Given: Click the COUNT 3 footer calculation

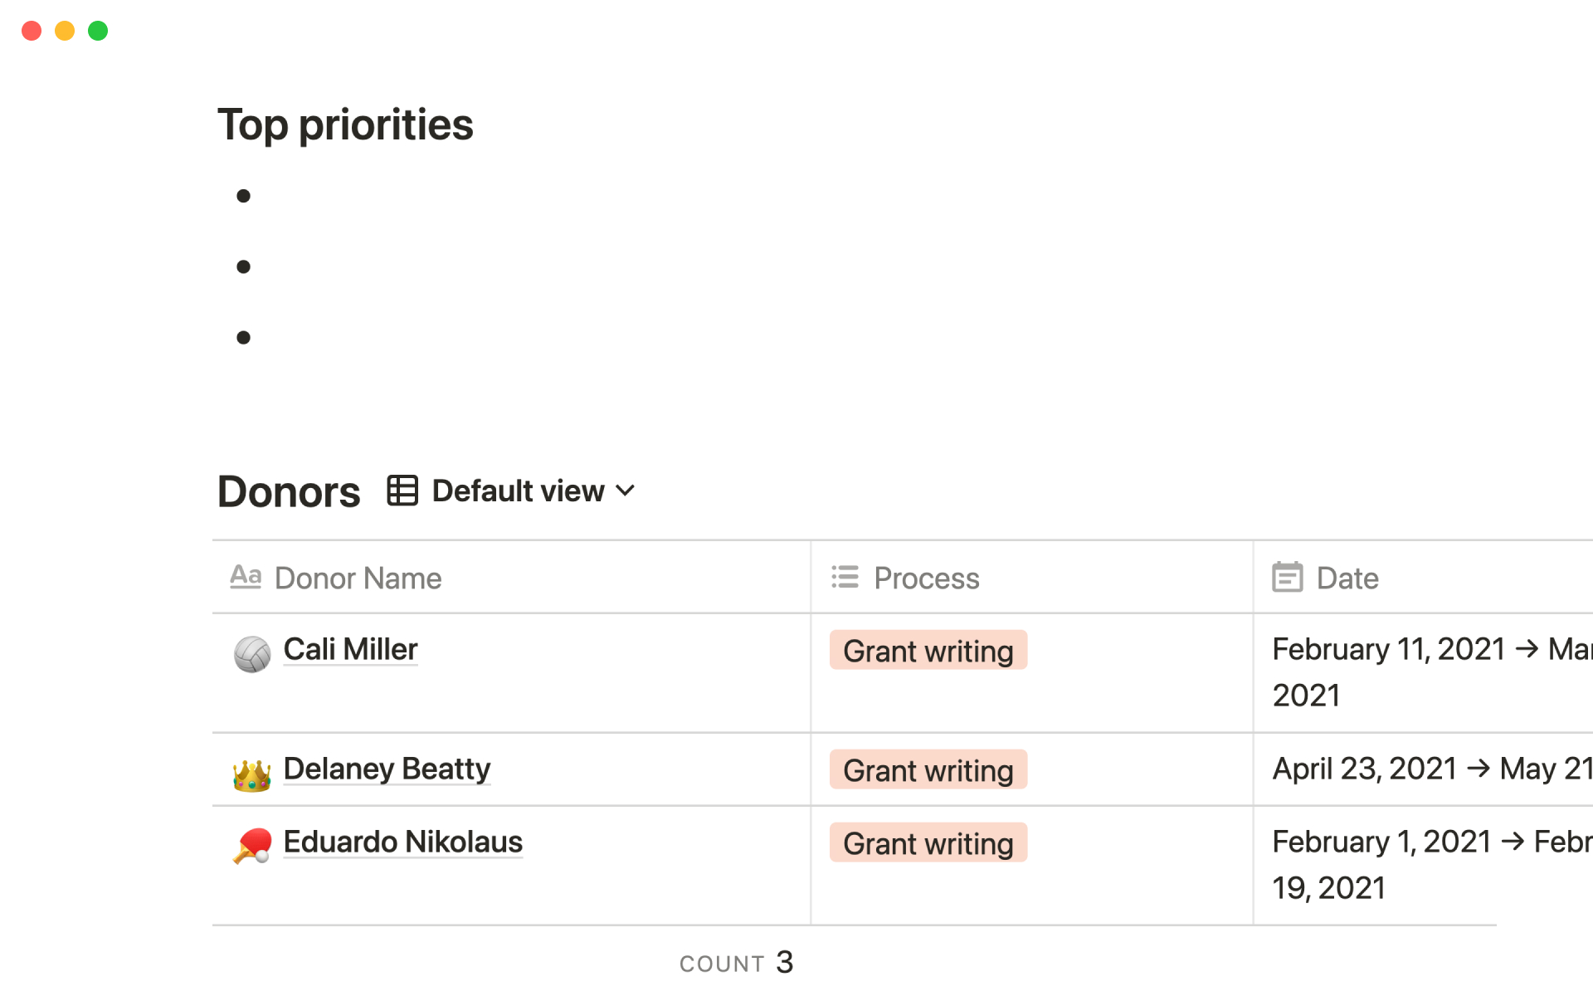Looking at the screenshot, I should [737, 963].
